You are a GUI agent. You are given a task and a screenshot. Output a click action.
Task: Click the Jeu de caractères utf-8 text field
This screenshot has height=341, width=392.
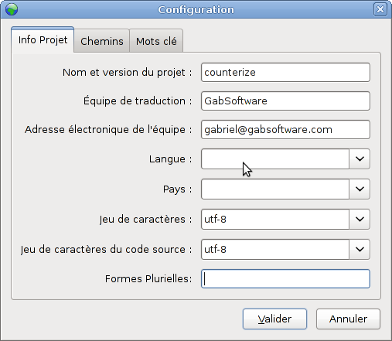point(275,219)
